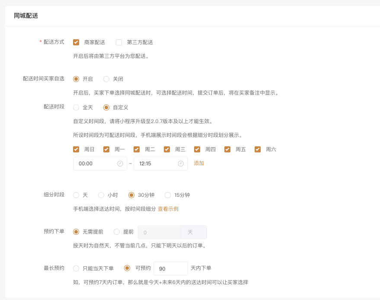Toggle the 周二 checkbox

point(137,149)
